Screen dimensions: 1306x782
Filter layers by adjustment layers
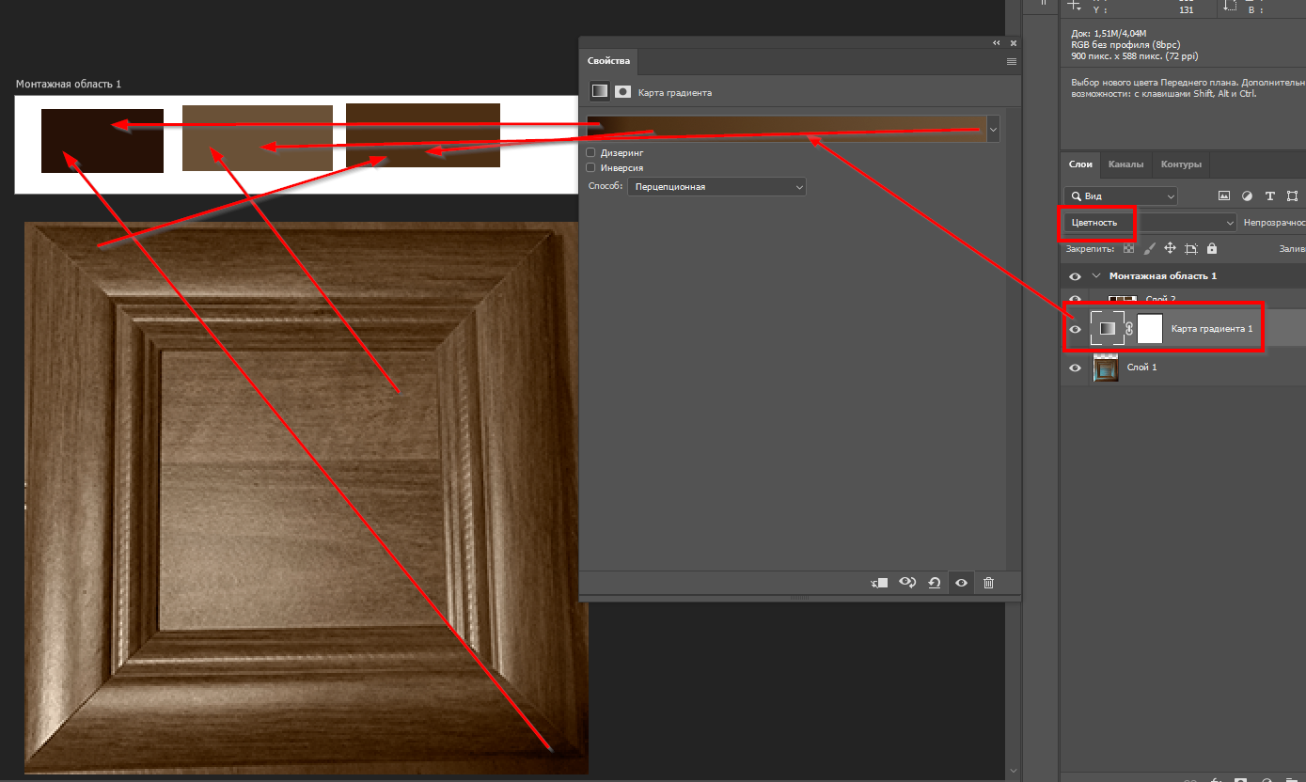(1247, 195)
